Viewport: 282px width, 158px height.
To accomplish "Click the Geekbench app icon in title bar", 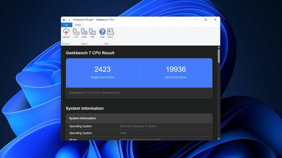I will (64, 20).
